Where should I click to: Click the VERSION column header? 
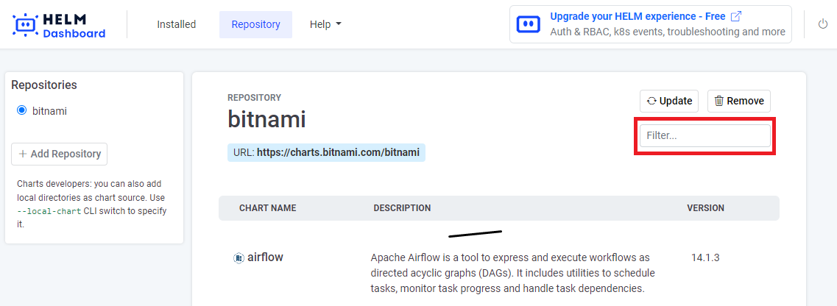[x=705, y=208]
